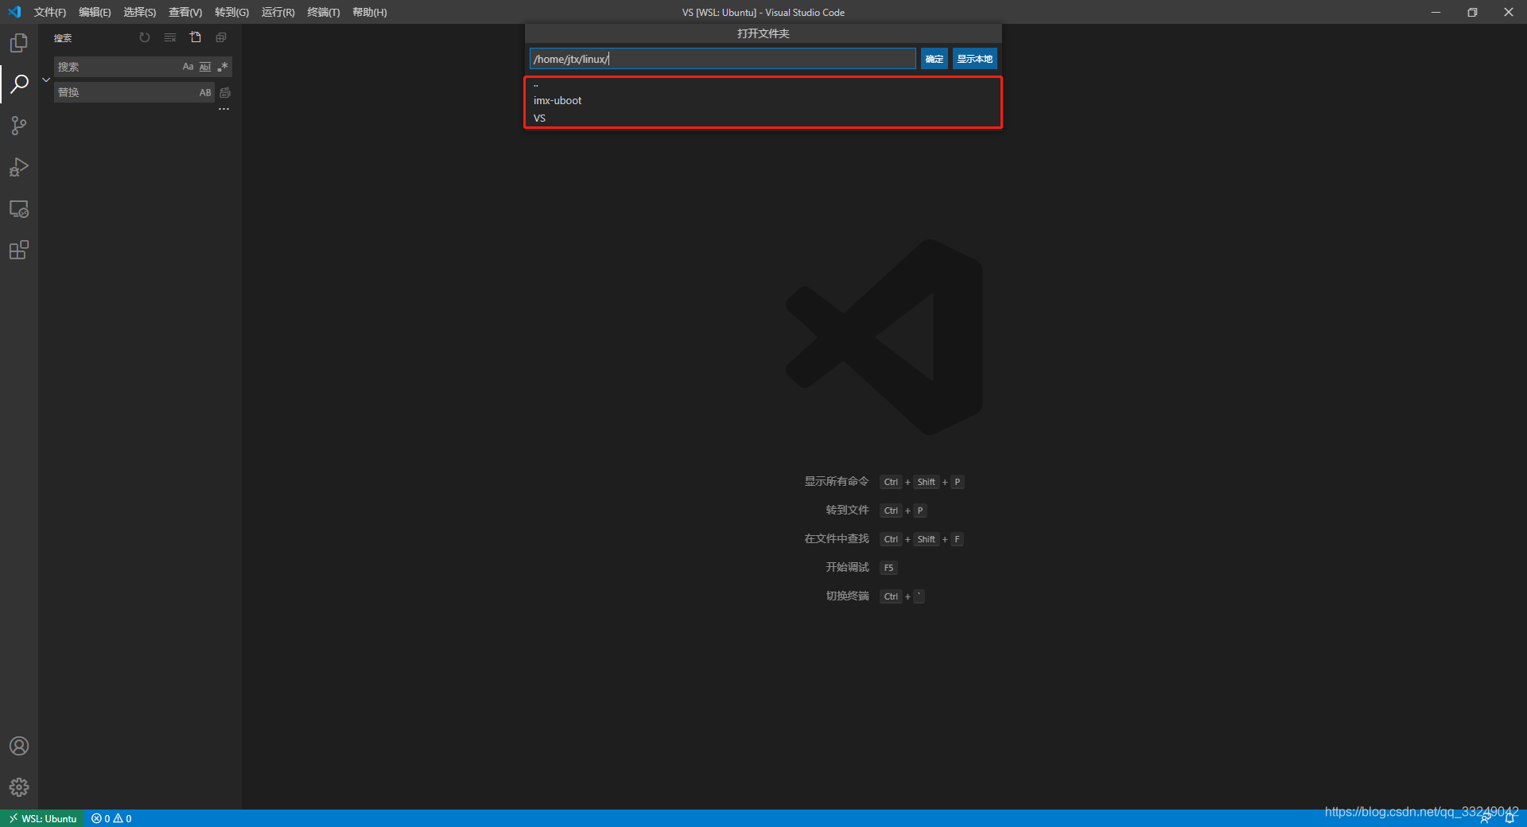Click the errors and warnings status indicator
Image resolution: width=1527 pixels, height=827 pixels.
pyautogui.click(x=111, y=818)
